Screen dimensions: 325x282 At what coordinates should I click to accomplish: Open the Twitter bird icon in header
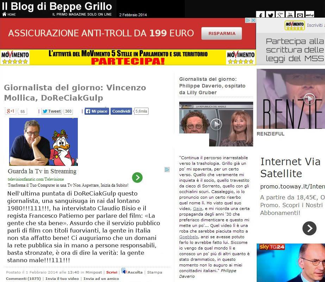(x=270, y=15)
